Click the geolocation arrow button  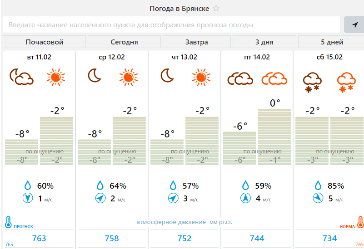pyautogui.click(x=354, y=24)
